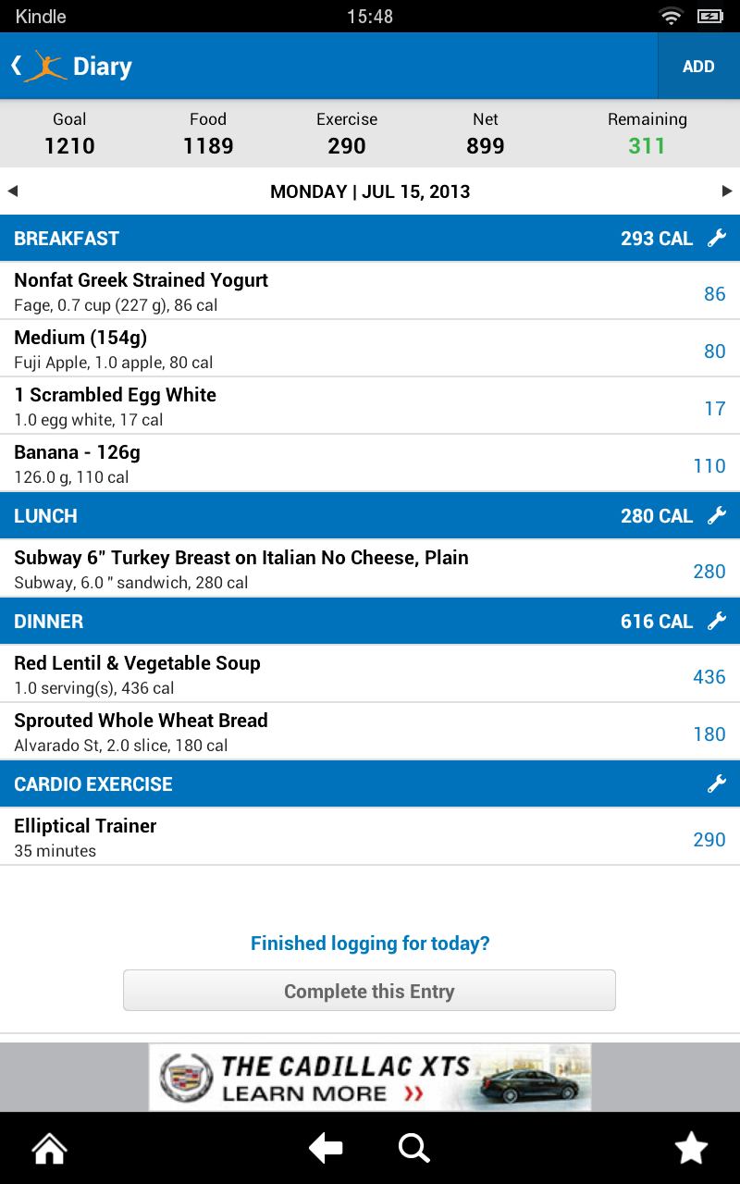Tap the Kindle back arrow icon
This screenshot has width=740, height=1184.
point(326,1149)
